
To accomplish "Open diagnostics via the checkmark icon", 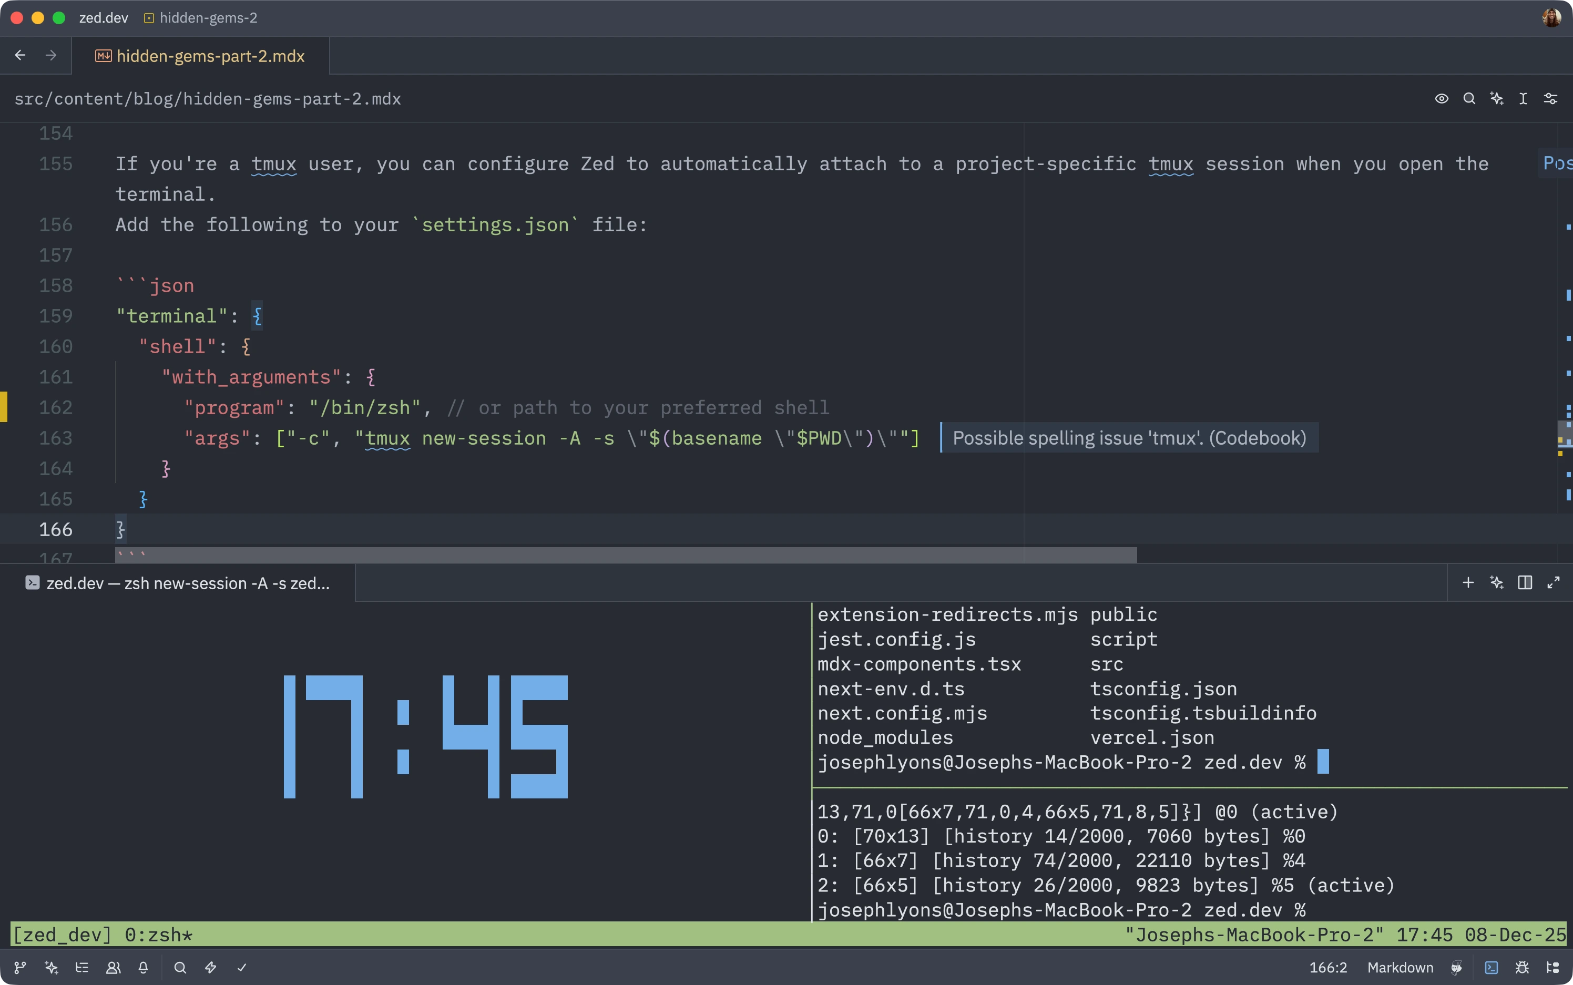I will click(242, 968).
